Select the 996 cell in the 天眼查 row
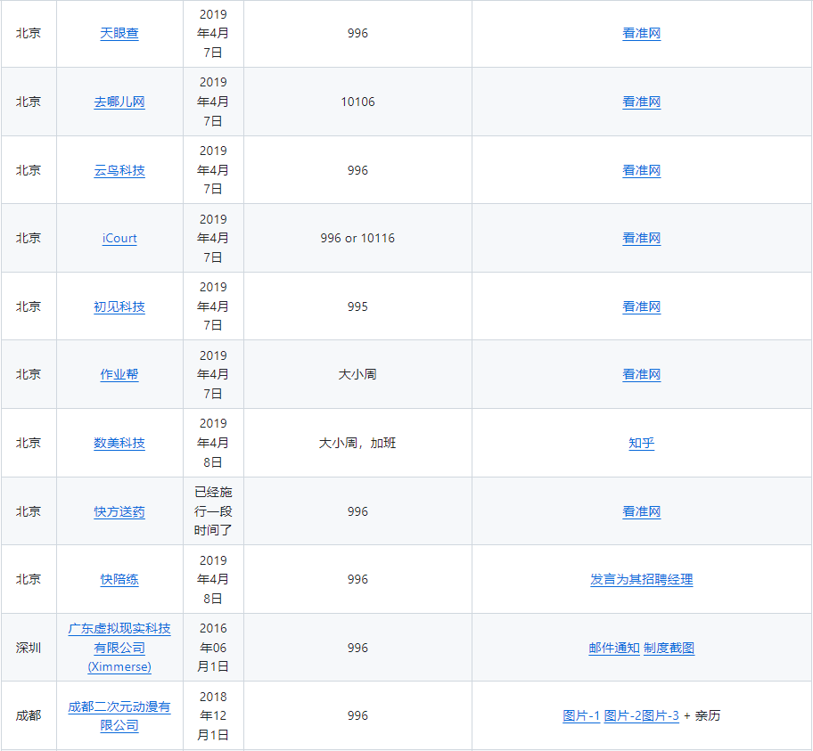The image size is (813, 751). point(357,33)
